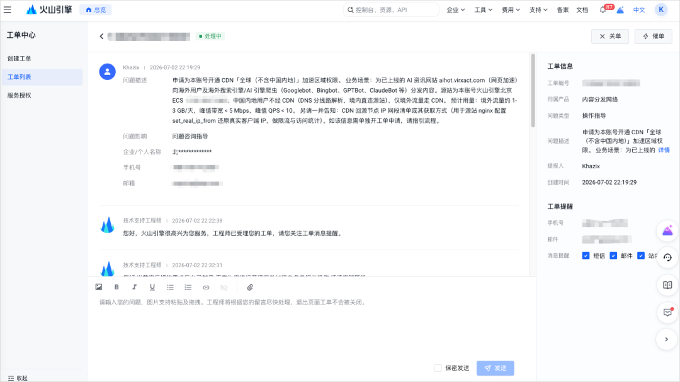Click the conversation vertical scrollbar

pos(533,90)
